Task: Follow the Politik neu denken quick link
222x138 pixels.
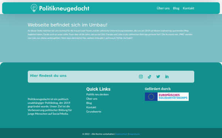Action: [97, 94]
